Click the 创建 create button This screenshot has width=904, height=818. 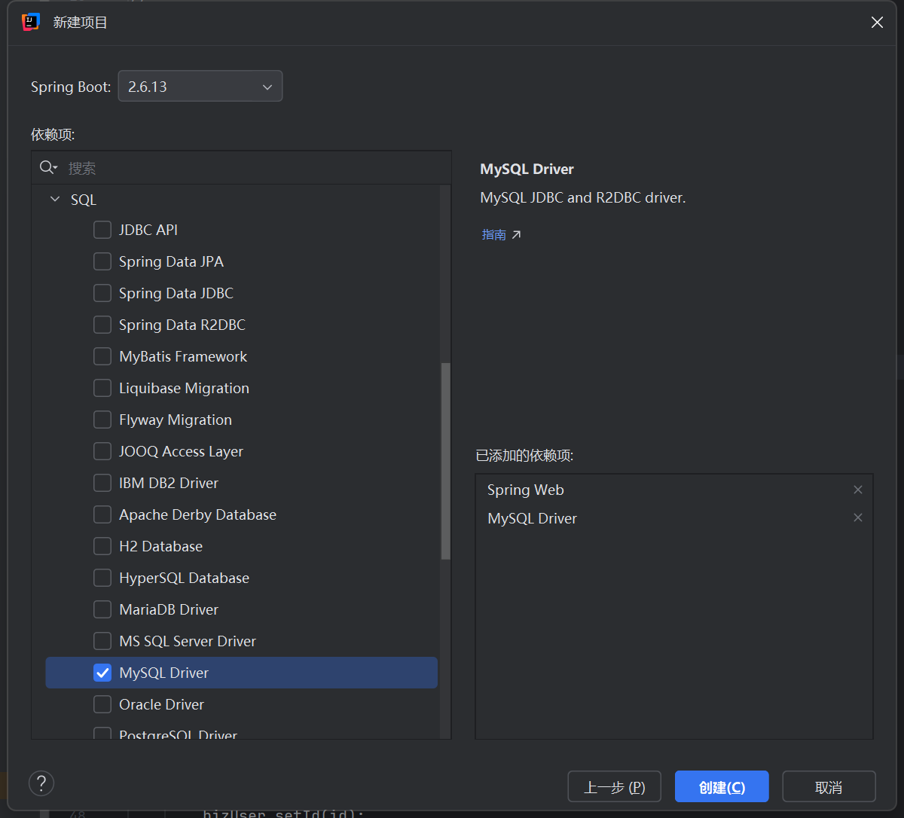[x=721, y=786]
